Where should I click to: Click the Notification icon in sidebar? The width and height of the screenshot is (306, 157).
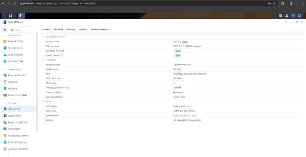[5, 129]
